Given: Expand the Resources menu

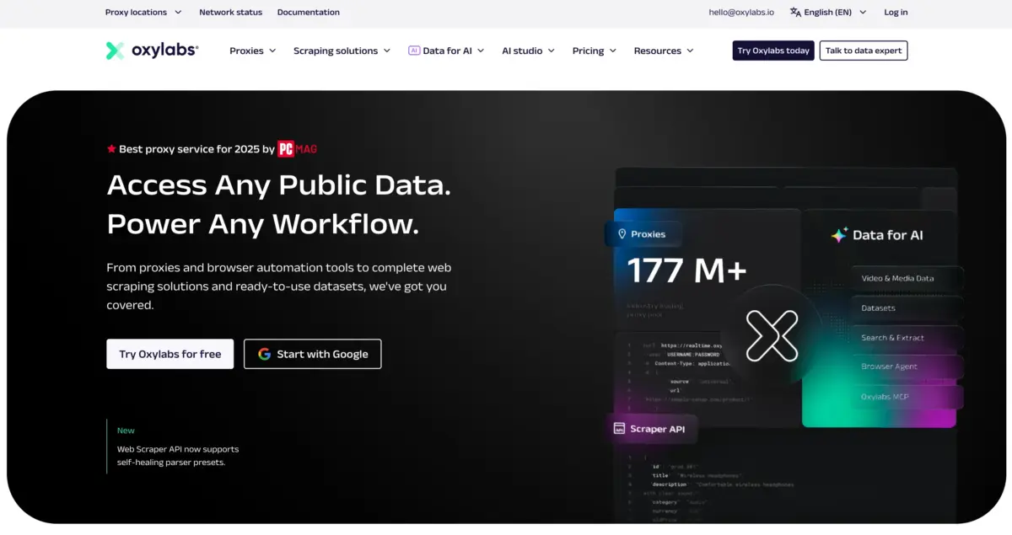Looking at the screenshot, I should point(665,51).
